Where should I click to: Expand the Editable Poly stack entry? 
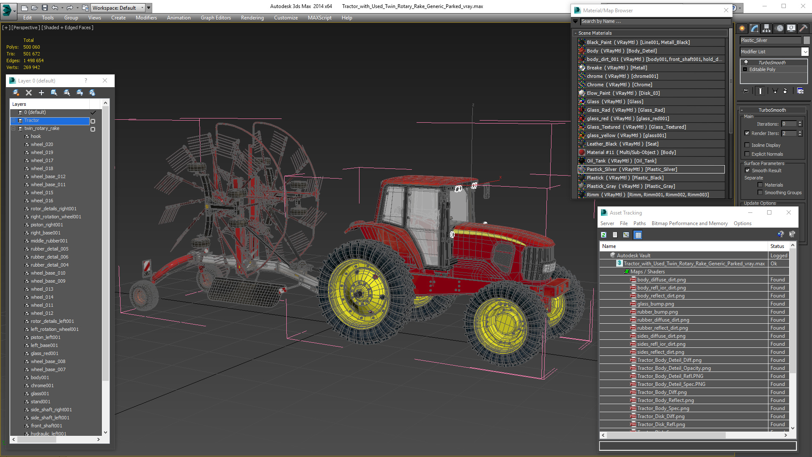tap(745, 69)
